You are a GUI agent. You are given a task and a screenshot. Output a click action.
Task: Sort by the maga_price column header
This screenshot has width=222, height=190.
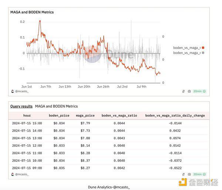(x=85, y=116)
